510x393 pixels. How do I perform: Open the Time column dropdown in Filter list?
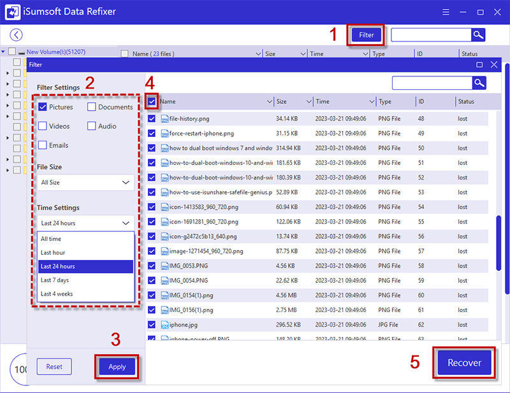click(372, 101)
